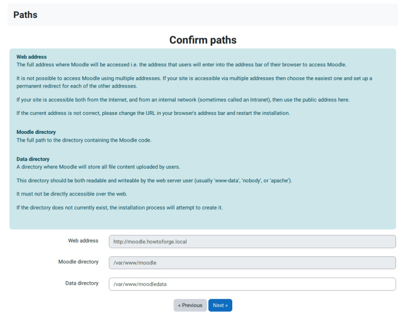This screenshot has height=319, width=408.
Task: Click the sentence about attempting to create directory
Action: click(x=120, y=207)
